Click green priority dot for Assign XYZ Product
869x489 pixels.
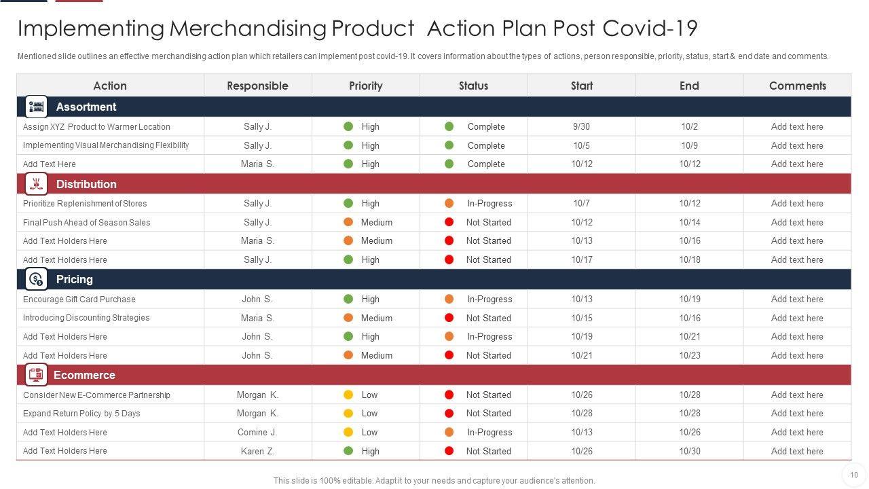(348, 126)
